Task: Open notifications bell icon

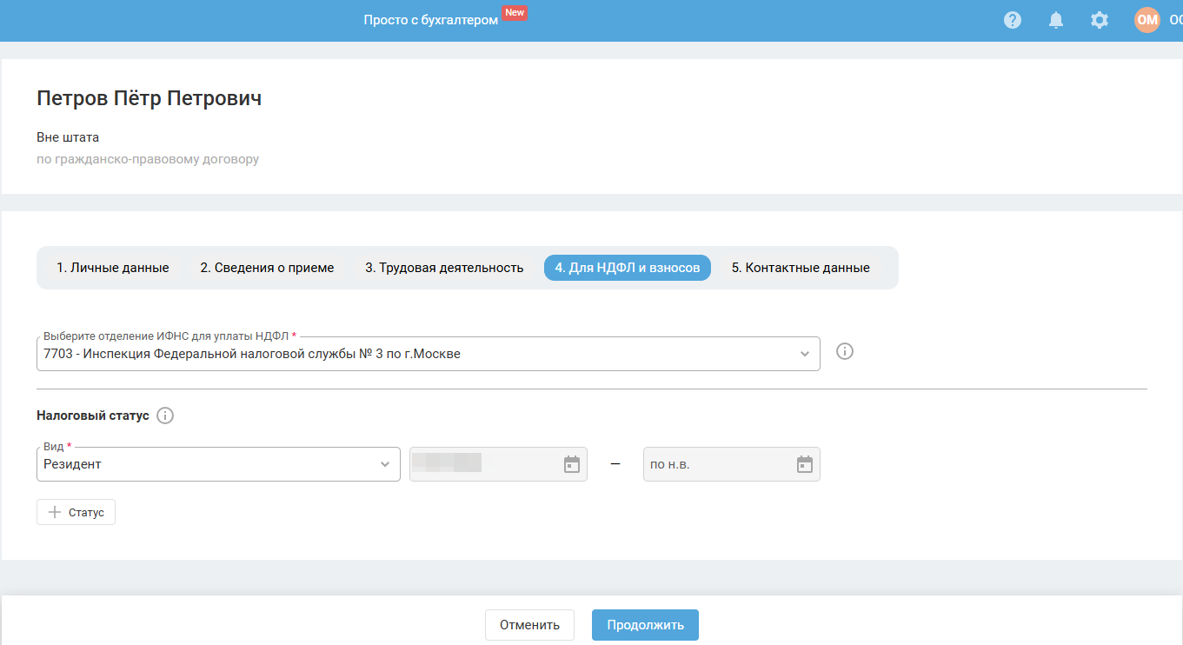Action: [1056, 20]
